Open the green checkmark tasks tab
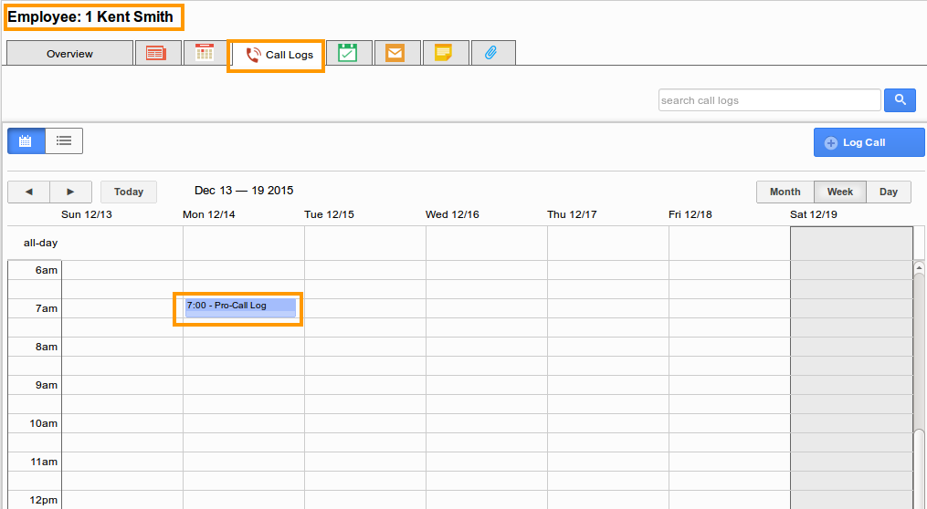 (347, 53)
